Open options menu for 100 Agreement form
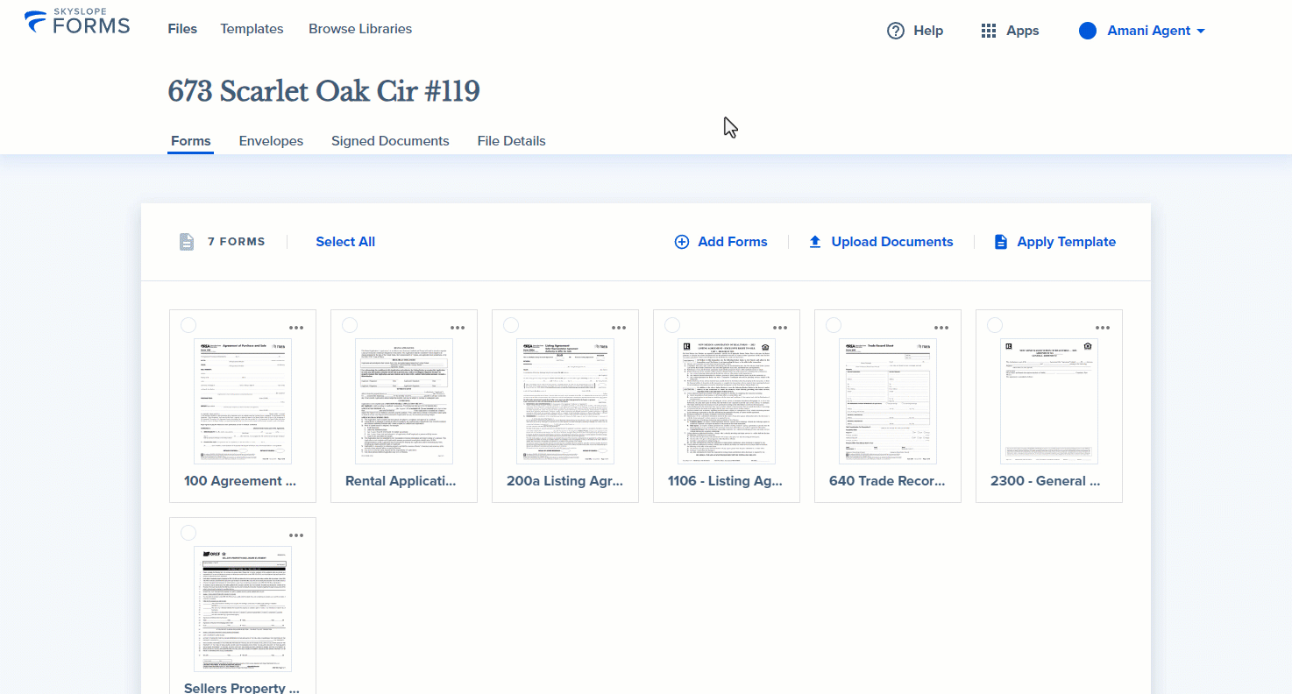Viewport: 1292px width, 694px height. tap(296, 328)
